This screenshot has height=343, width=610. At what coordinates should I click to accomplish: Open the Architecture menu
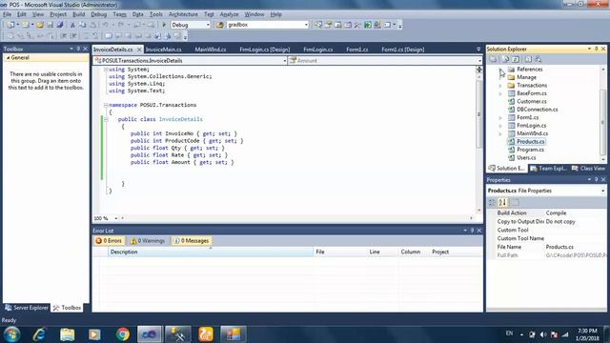click(183, 14)
